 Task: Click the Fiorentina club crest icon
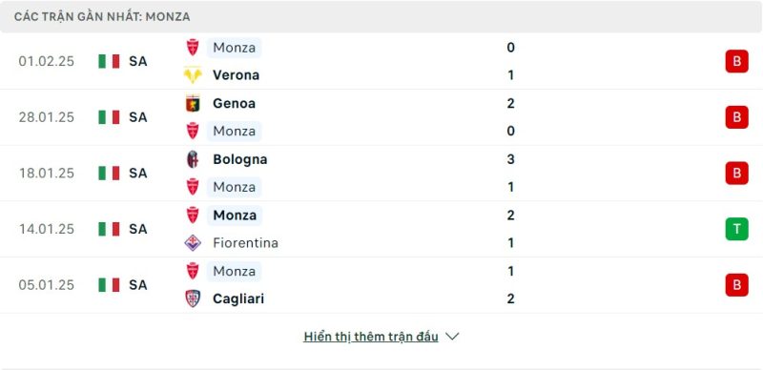[x=193, y=242]
